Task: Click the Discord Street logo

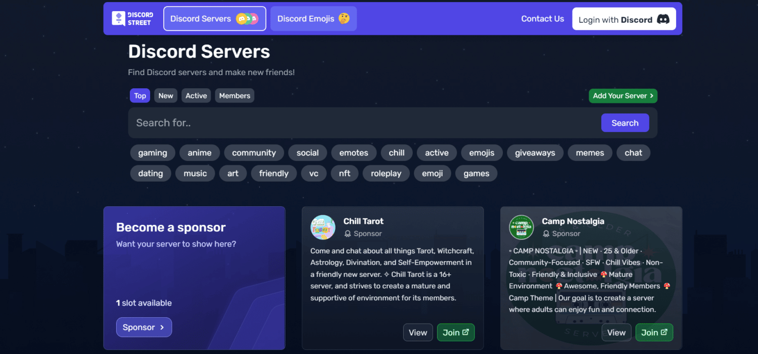Action: 132,19
